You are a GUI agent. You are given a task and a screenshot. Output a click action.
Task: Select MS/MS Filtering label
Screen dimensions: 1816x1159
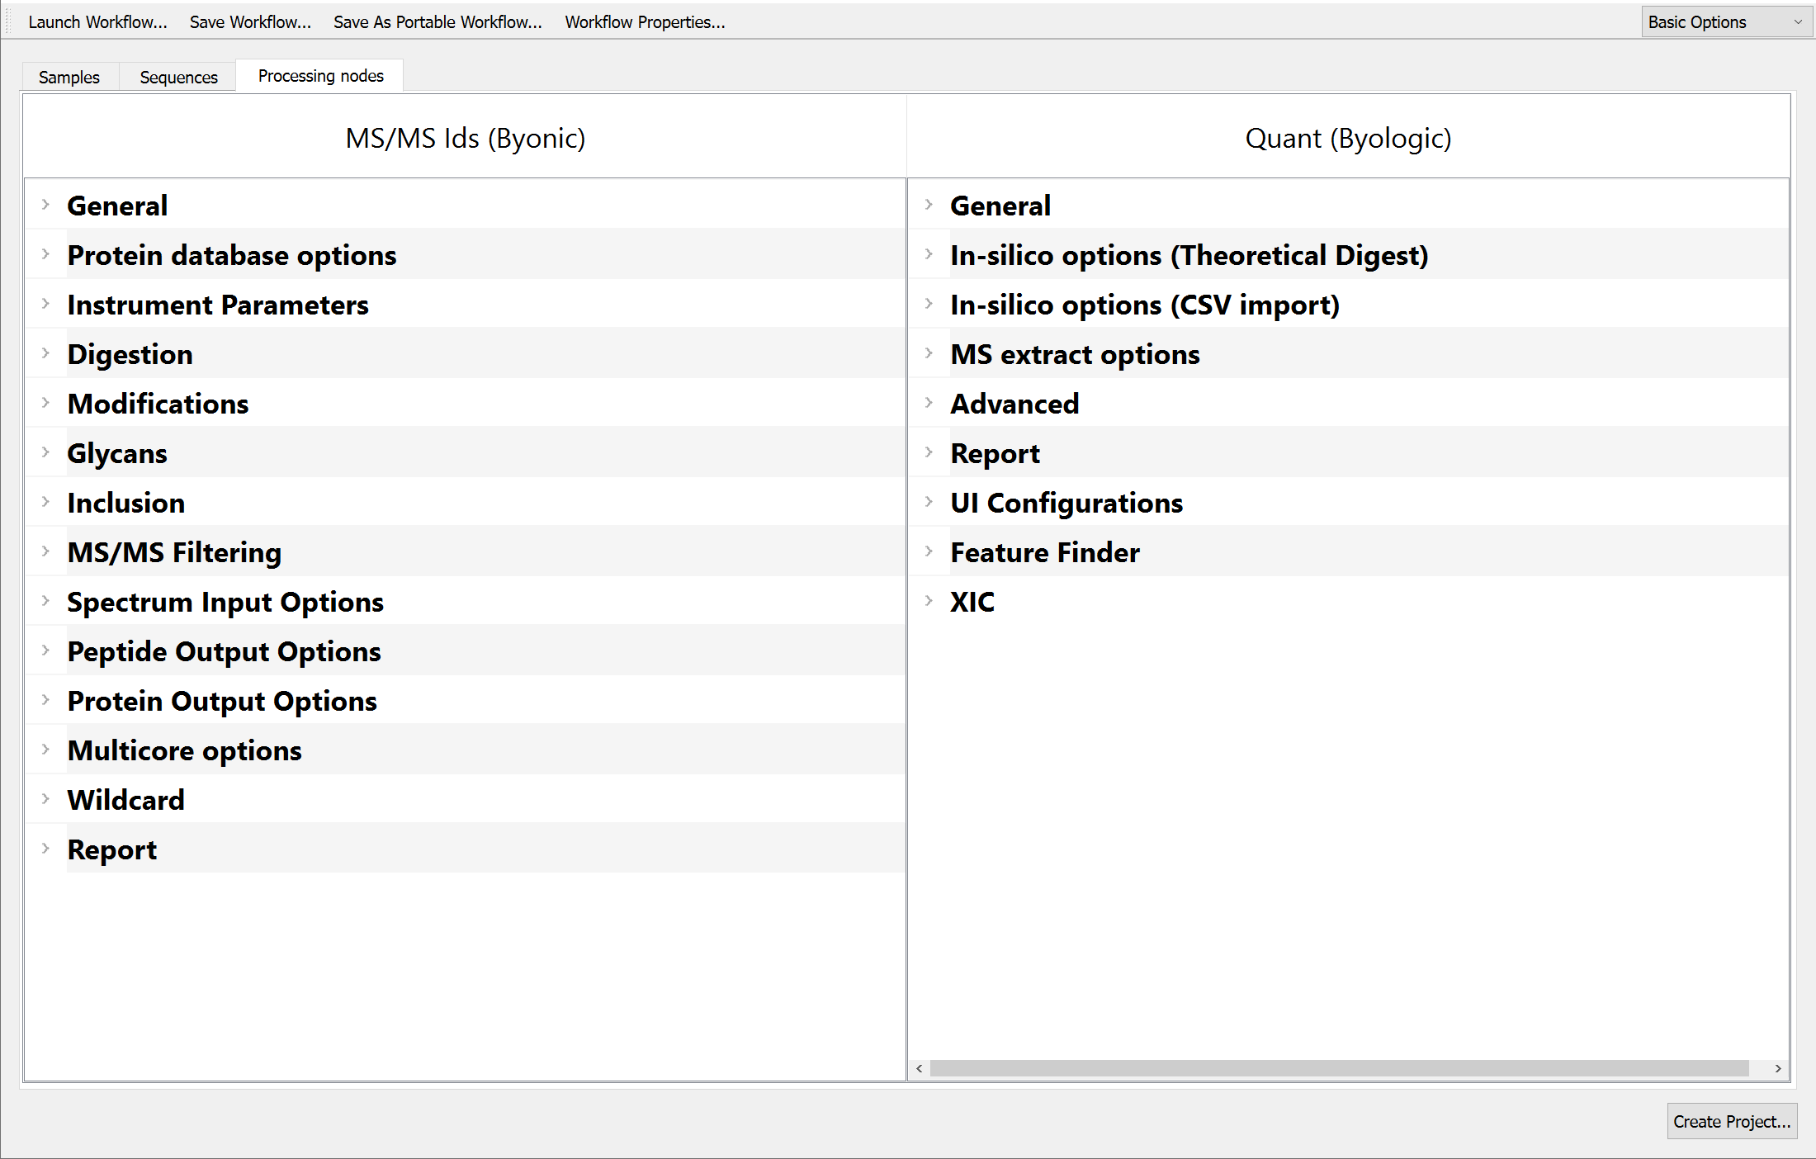(175, 553)
